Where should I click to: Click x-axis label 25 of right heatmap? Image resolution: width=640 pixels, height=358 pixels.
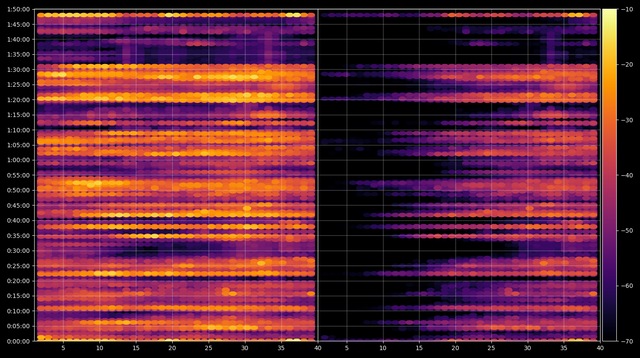491,348
